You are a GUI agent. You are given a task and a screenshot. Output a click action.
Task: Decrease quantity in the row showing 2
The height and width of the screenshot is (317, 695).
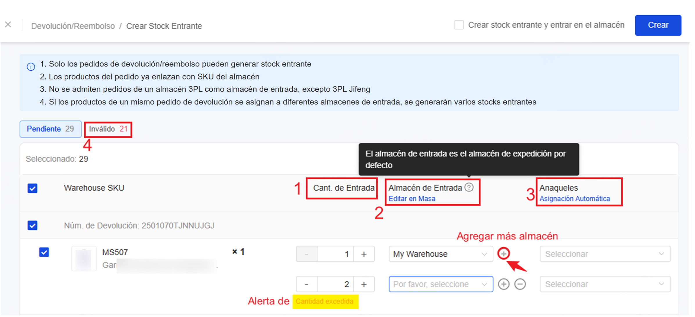pyautogui.click(x=307, y=284)
